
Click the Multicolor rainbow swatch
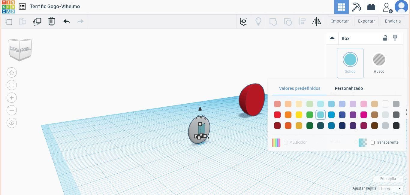tap(276, 143)
